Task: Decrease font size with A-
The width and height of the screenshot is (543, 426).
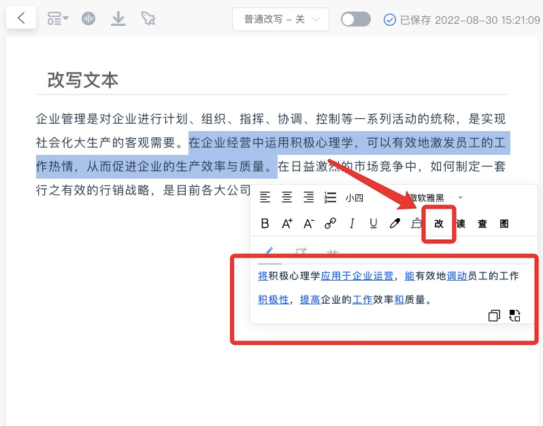Action: point(309,224)
